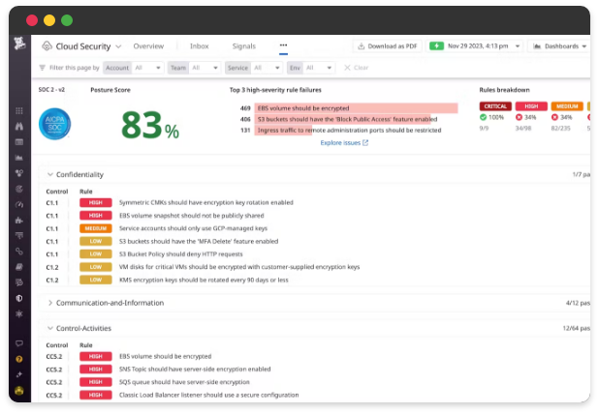Open the Explore Issues link
The image size is (599, 414).
click(x=343, y=142)
